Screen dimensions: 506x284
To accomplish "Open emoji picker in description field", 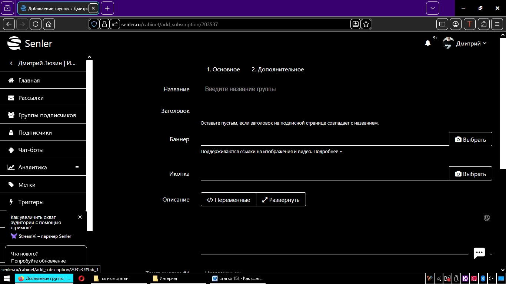I will (x=487, y=218).
